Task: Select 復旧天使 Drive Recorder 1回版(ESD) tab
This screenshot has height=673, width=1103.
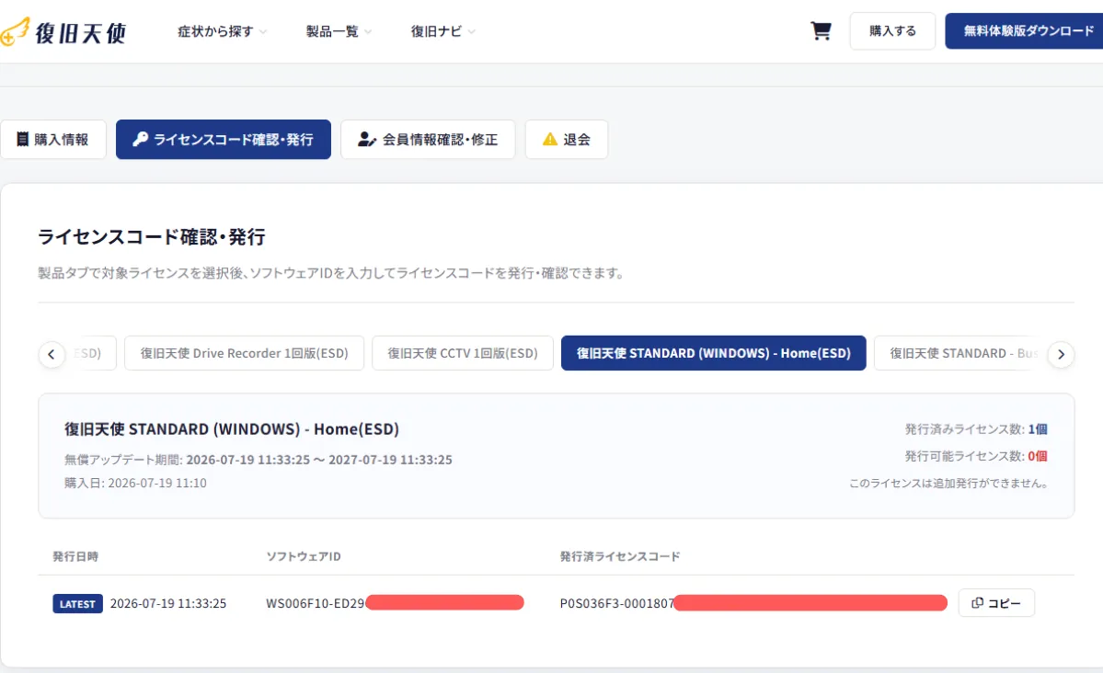Action: [244, 353]
